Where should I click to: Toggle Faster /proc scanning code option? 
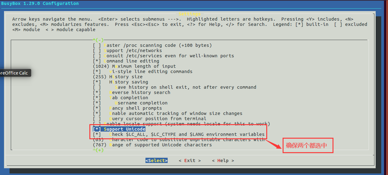click(152, 45)
